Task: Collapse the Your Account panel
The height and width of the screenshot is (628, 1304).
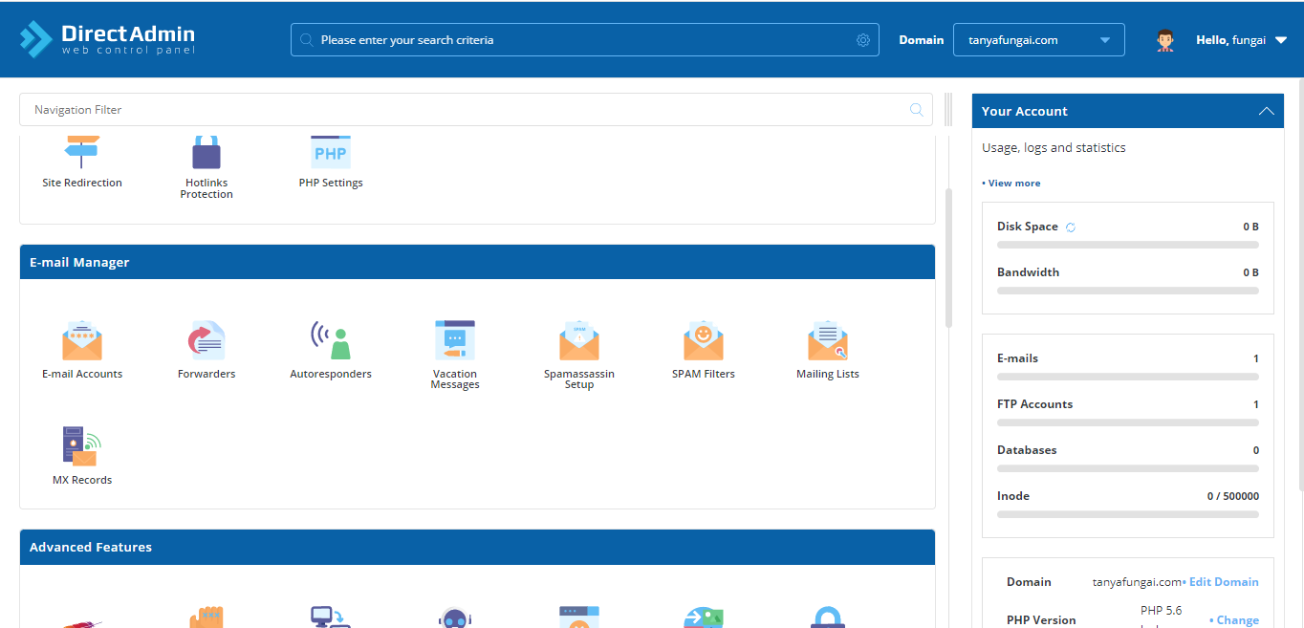Action: point(1266,111)
